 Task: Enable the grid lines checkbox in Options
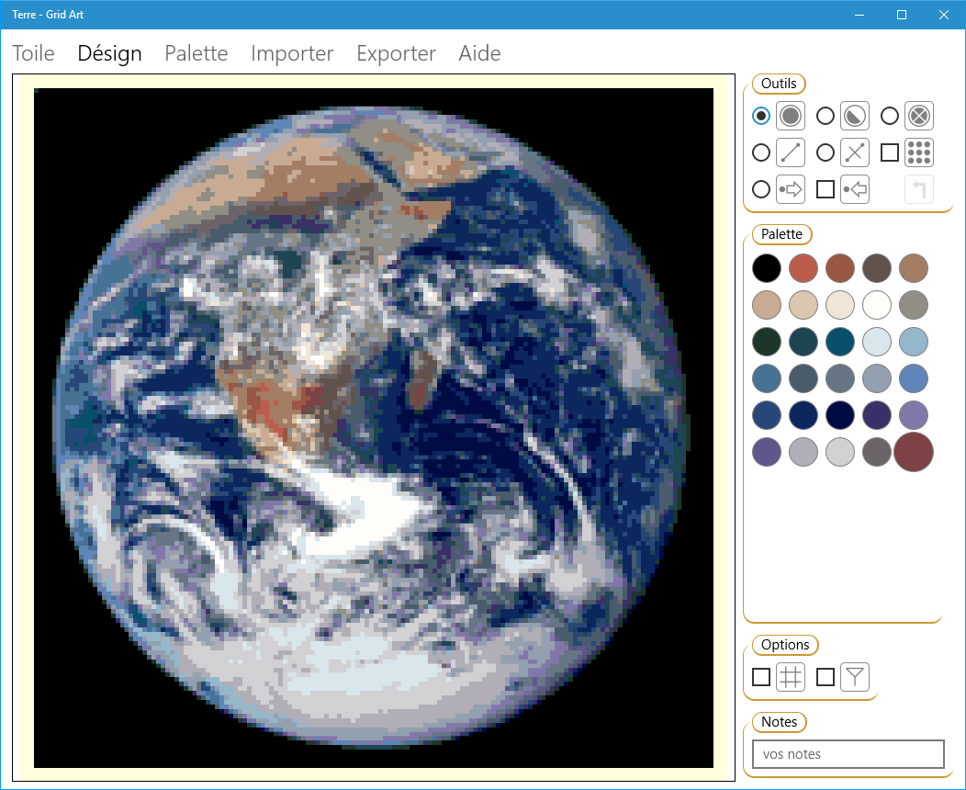761,677
